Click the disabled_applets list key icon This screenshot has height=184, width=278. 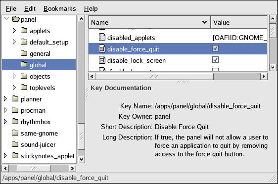click(x=102, y=38)
